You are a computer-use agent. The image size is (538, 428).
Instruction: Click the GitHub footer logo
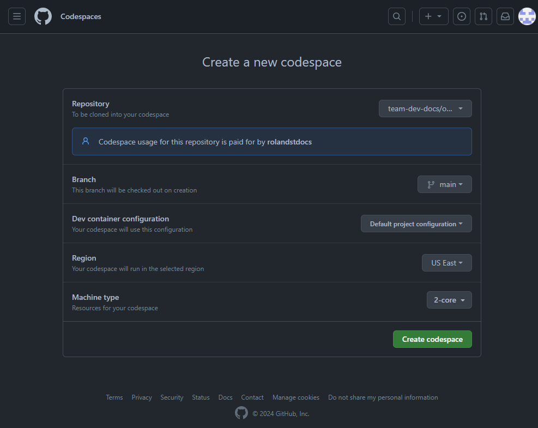[x=241, y=413]
